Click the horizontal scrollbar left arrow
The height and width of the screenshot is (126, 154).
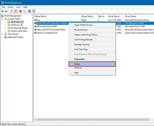35,120
